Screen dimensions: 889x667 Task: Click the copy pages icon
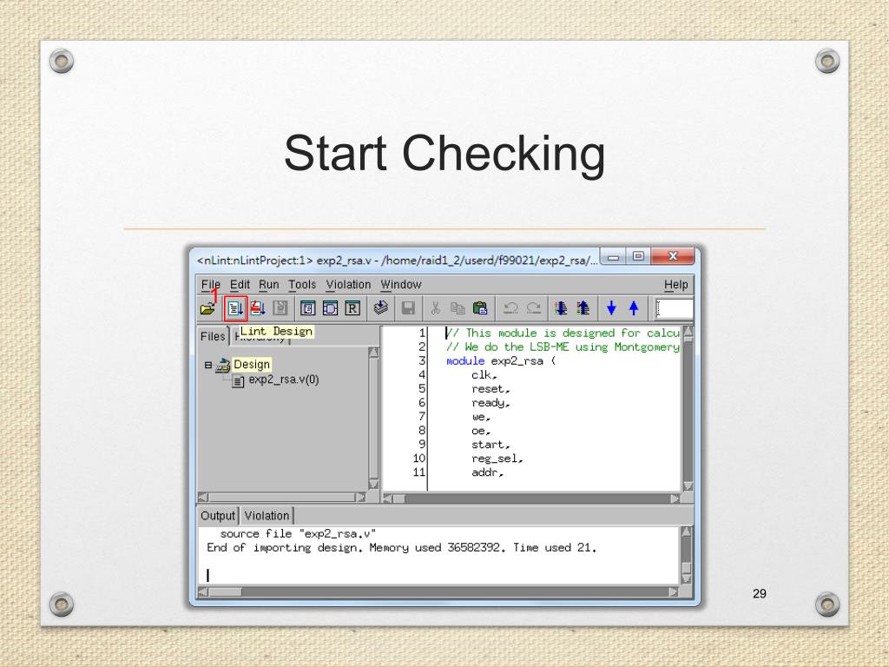(458, 308)
